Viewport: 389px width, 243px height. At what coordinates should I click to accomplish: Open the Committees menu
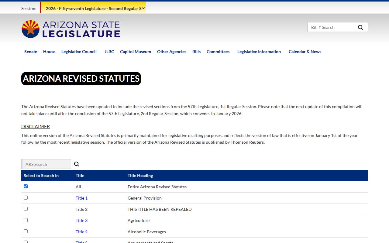tap(218, 52)
